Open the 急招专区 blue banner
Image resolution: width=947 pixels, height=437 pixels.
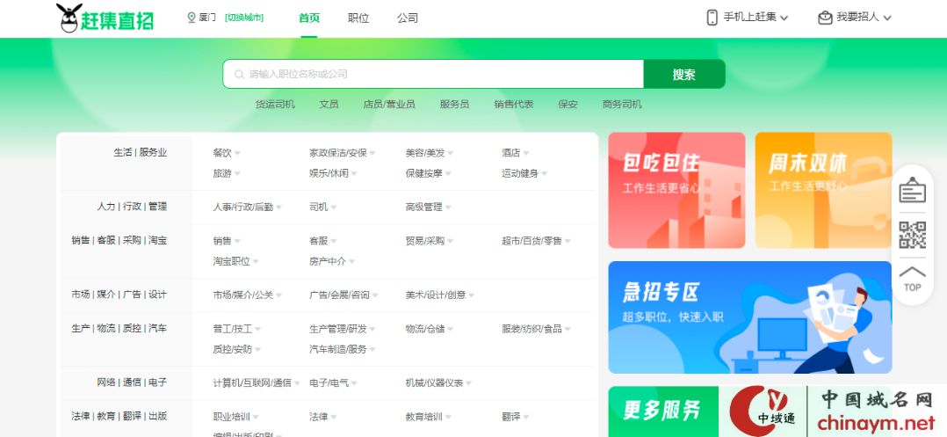[x=749, y=317]
